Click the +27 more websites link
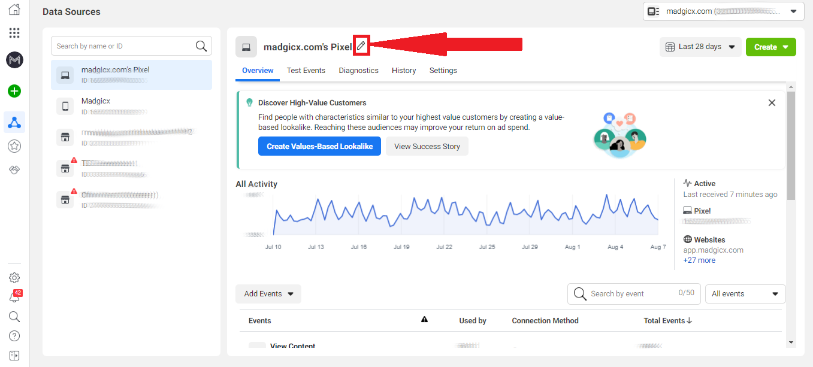 coord(699,260)
